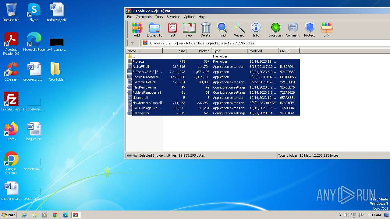Open the Microsoft Edge desktop shortcut
The image size is (390, 219).
[x=34, y=42]
